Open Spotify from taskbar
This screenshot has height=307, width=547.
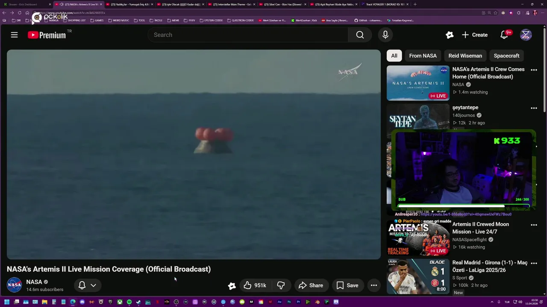click(x=129, y=302)
